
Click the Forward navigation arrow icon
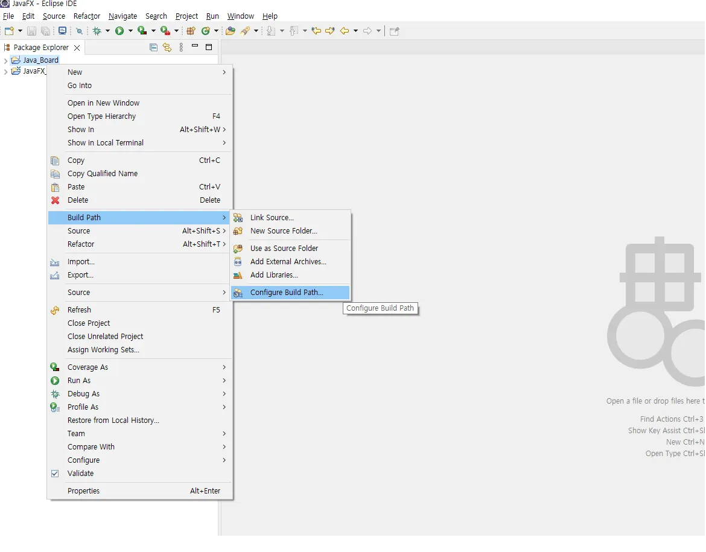(367, 31)
